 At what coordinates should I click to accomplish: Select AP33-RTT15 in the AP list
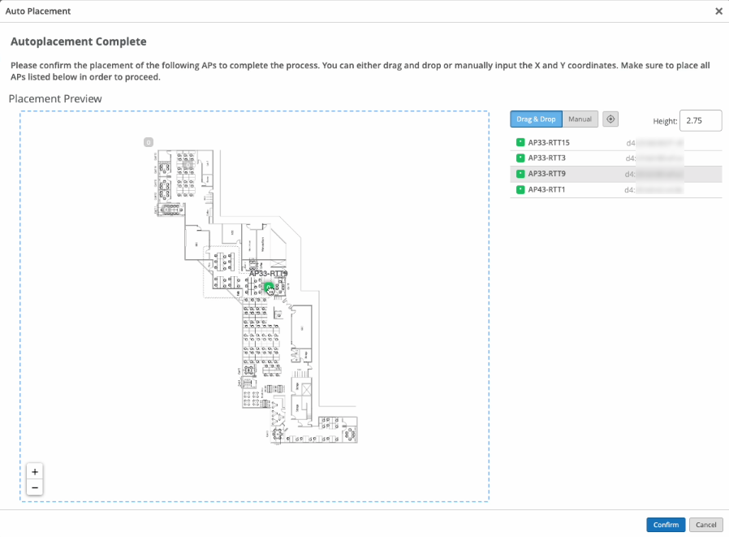(615, 142)
